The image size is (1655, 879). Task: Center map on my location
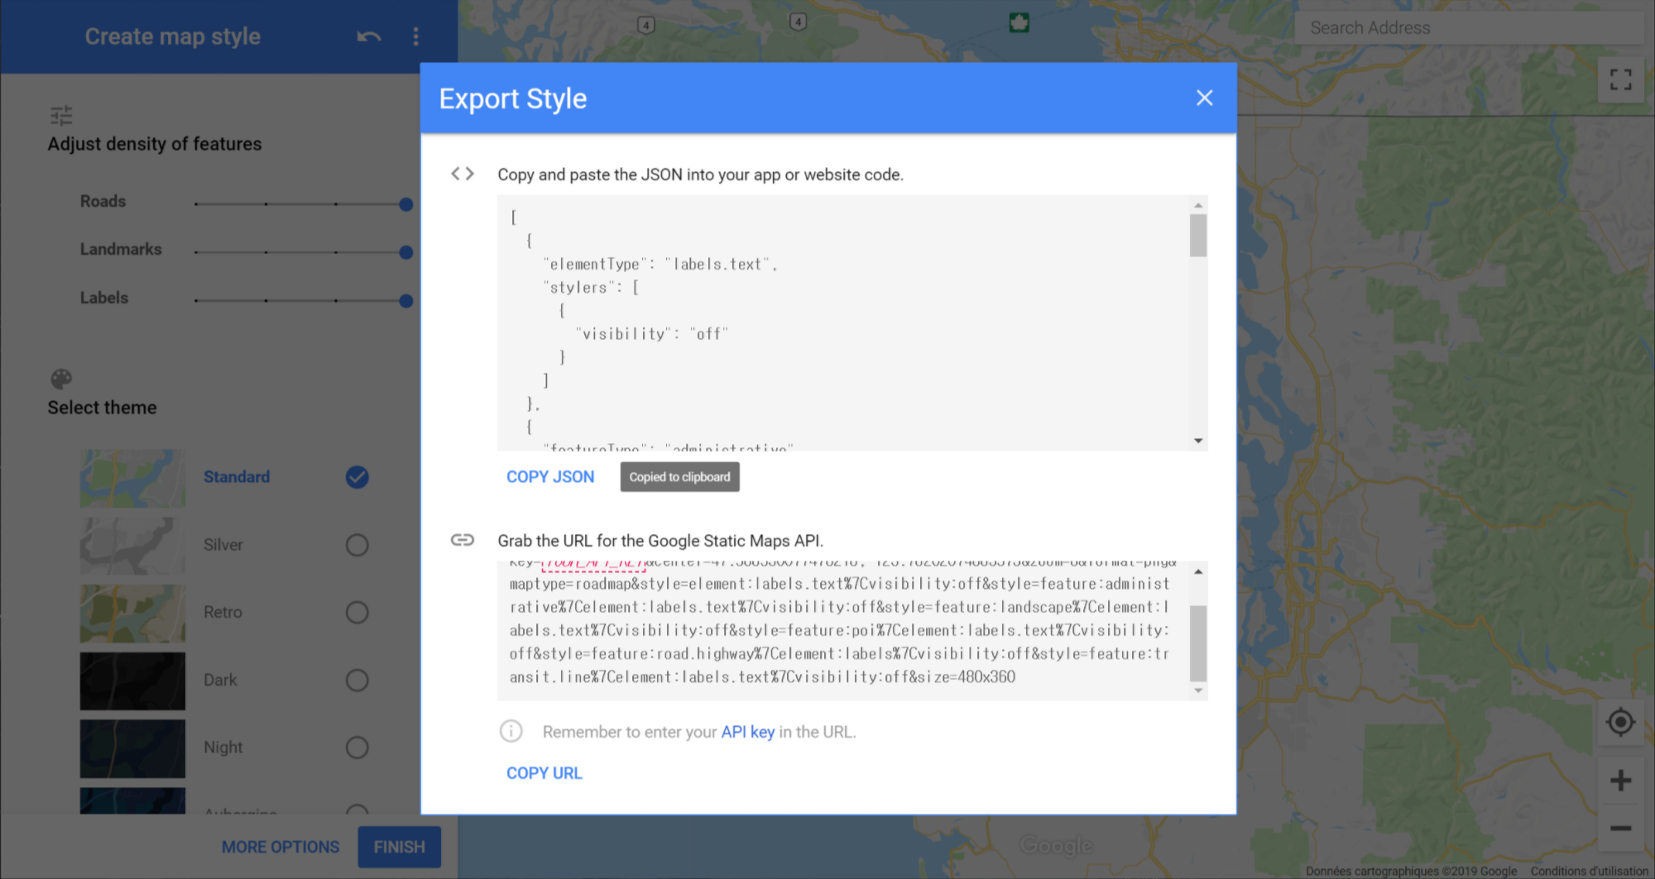click(1620, 722)
